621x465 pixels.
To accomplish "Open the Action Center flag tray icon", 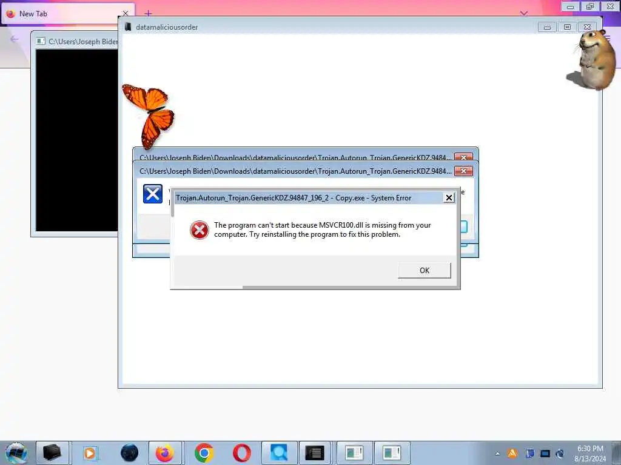I will [529, 453].
